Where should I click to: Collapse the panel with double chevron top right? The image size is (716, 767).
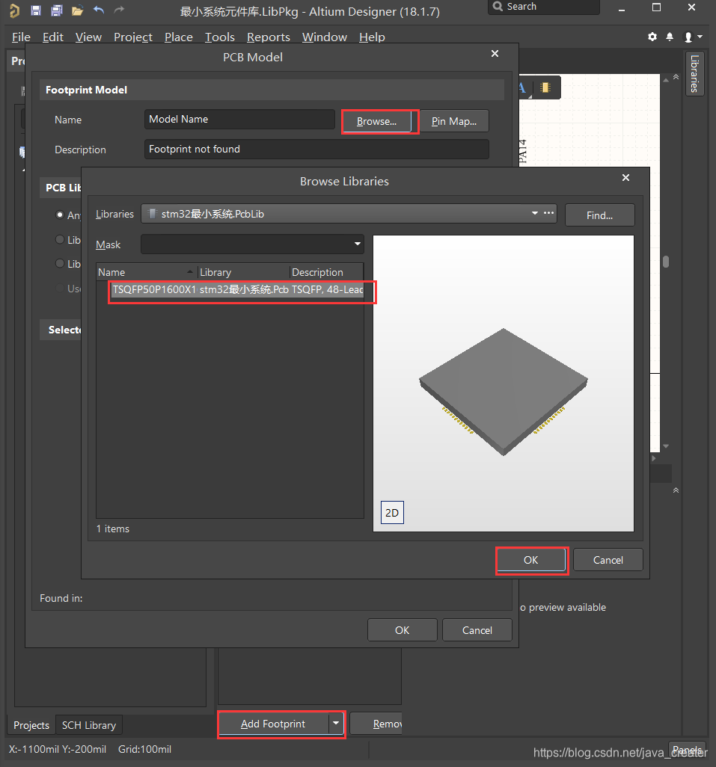676,77
